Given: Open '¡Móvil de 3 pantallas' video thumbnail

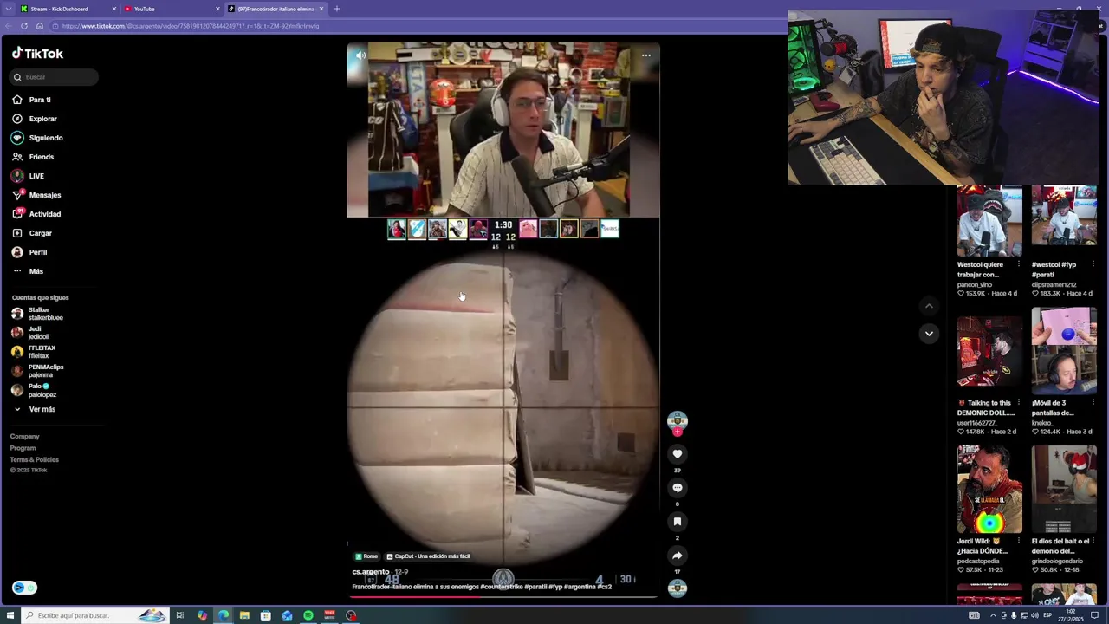Looking at the screenshot, I should (x=1064, y=351).
